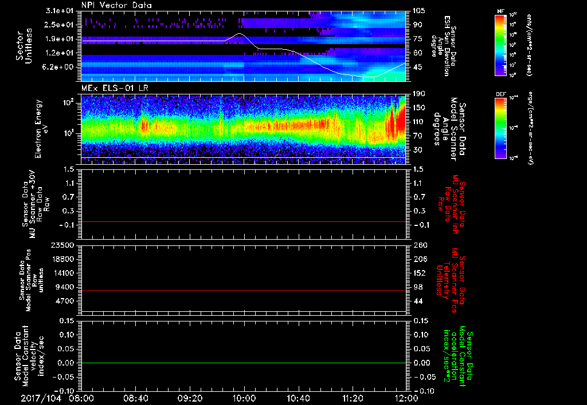
Task: Click the peak of white Sun elevation curve
Action: click(x=240, y=34)
